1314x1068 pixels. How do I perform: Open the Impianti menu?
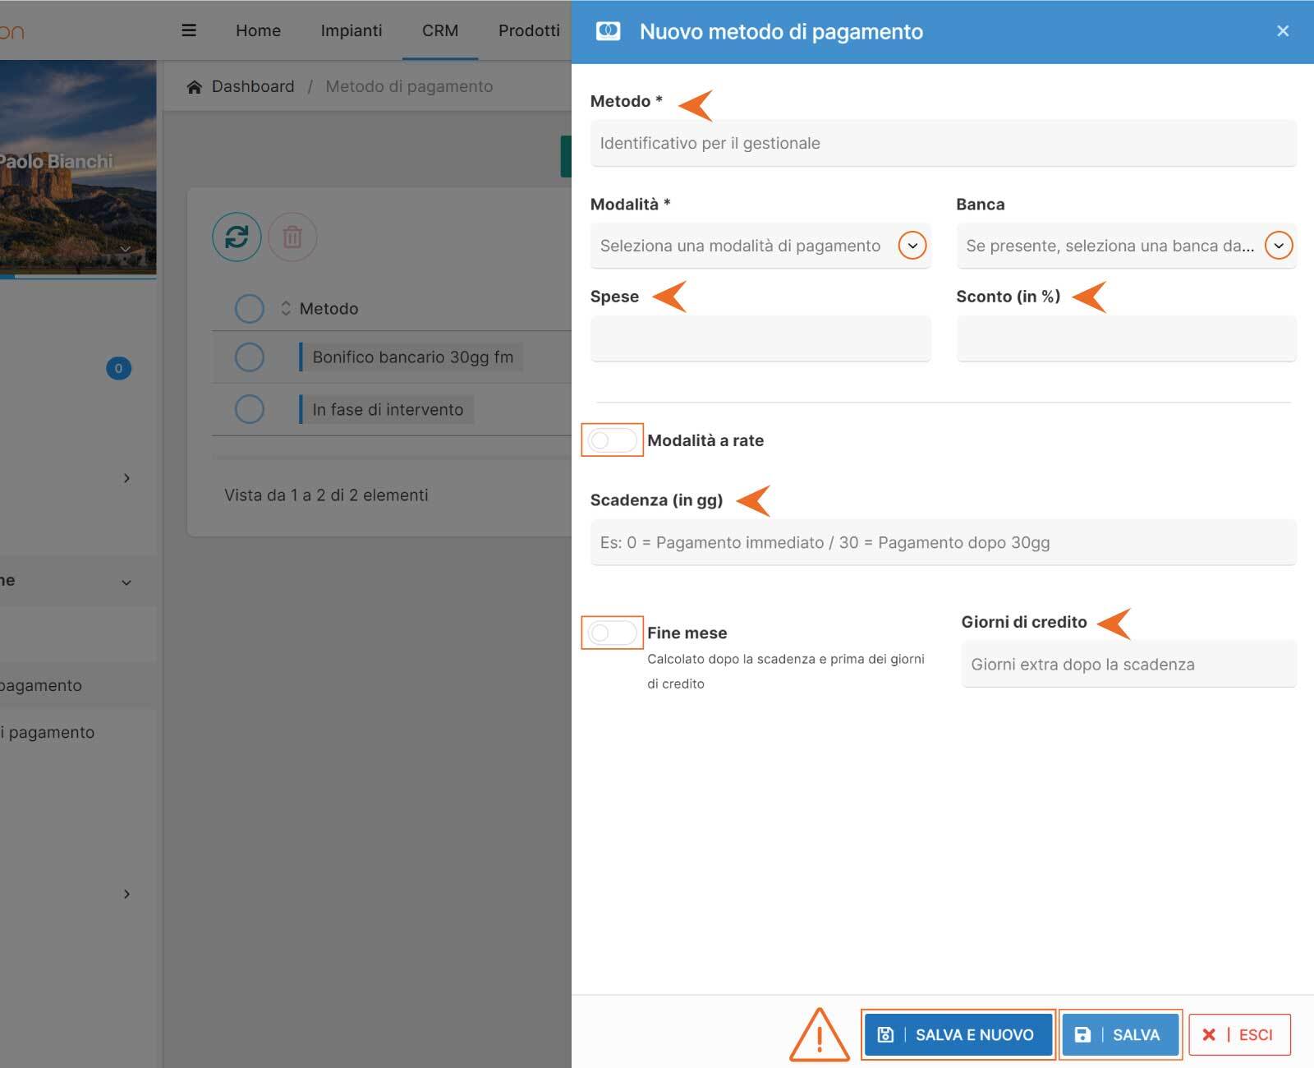pyautogui.click(x=351, y=30)
